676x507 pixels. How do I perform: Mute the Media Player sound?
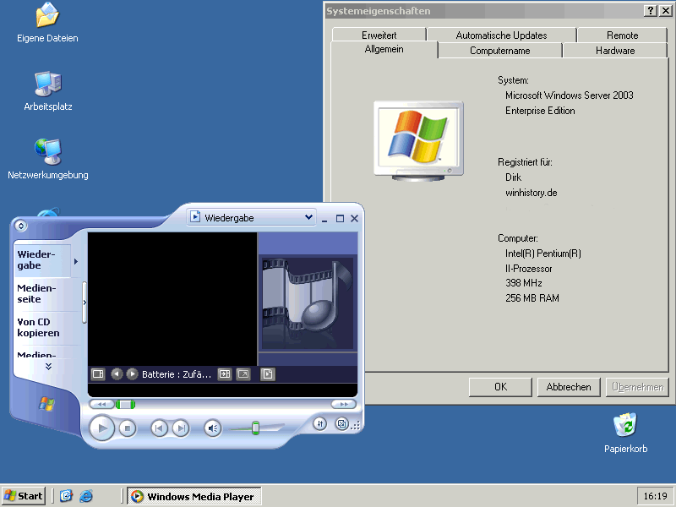(x=213, y=428)
